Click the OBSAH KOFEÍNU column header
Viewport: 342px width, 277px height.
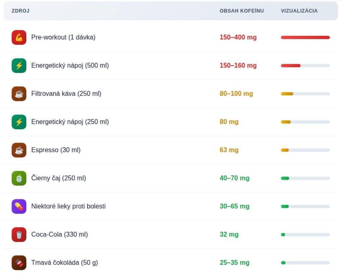click(x=242, y=11)
